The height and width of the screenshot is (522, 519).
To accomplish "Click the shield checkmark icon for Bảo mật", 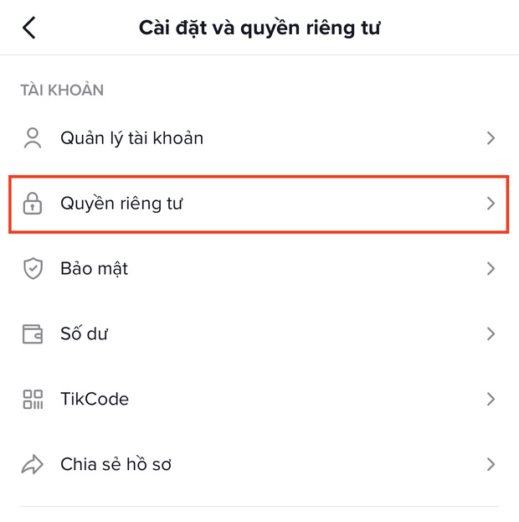I will [33, 268].
